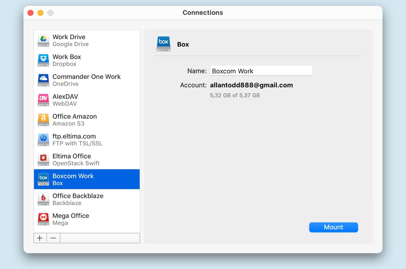Select the Office Backblaze connection label

(78, 196)
